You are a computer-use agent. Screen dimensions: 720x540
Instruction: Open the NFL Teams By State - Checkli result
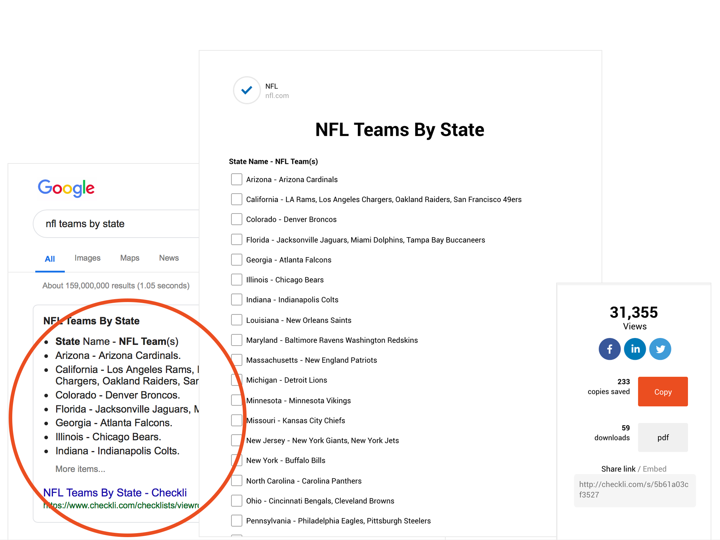click(115, 492)
